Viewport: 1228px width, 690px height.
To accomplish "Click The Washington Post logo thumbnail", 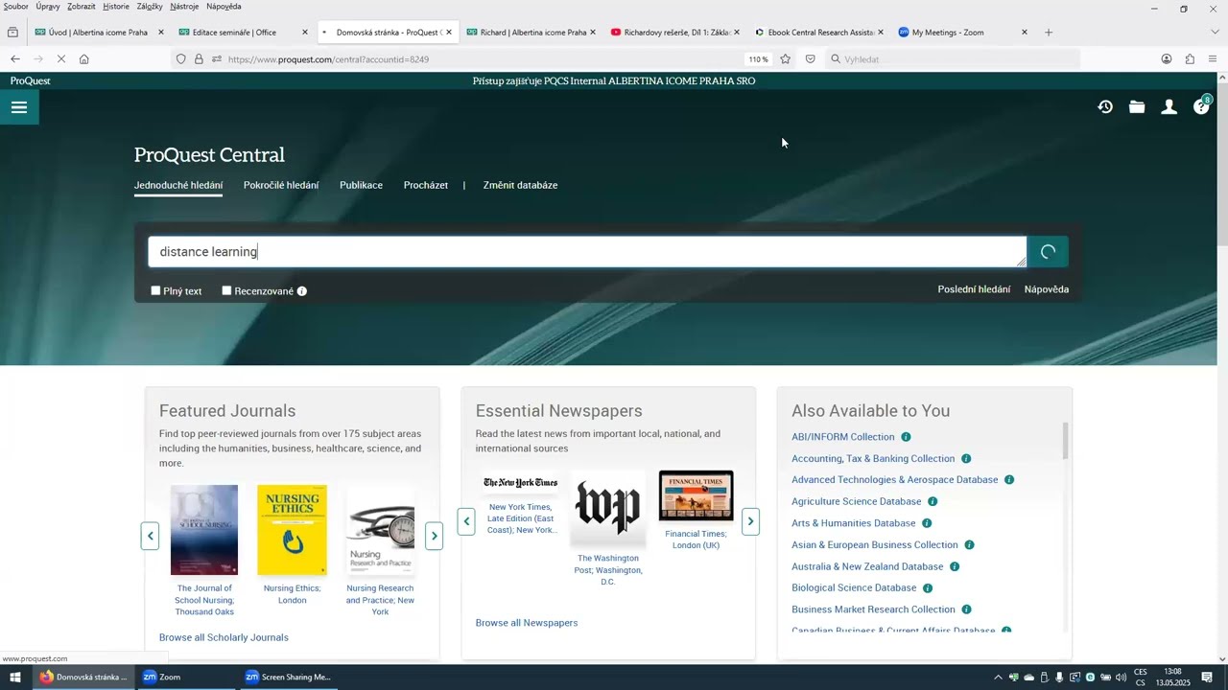I will point(608,507).
